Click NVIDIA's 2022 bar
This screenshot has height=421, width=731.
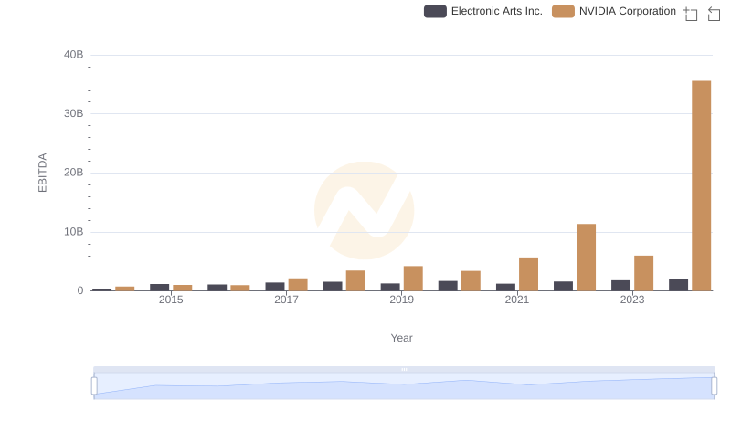pyautogui.click(x=586, y=257)
